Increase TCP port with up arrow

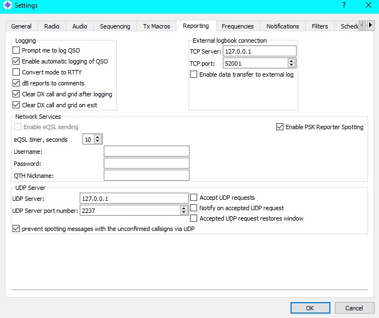292,61
